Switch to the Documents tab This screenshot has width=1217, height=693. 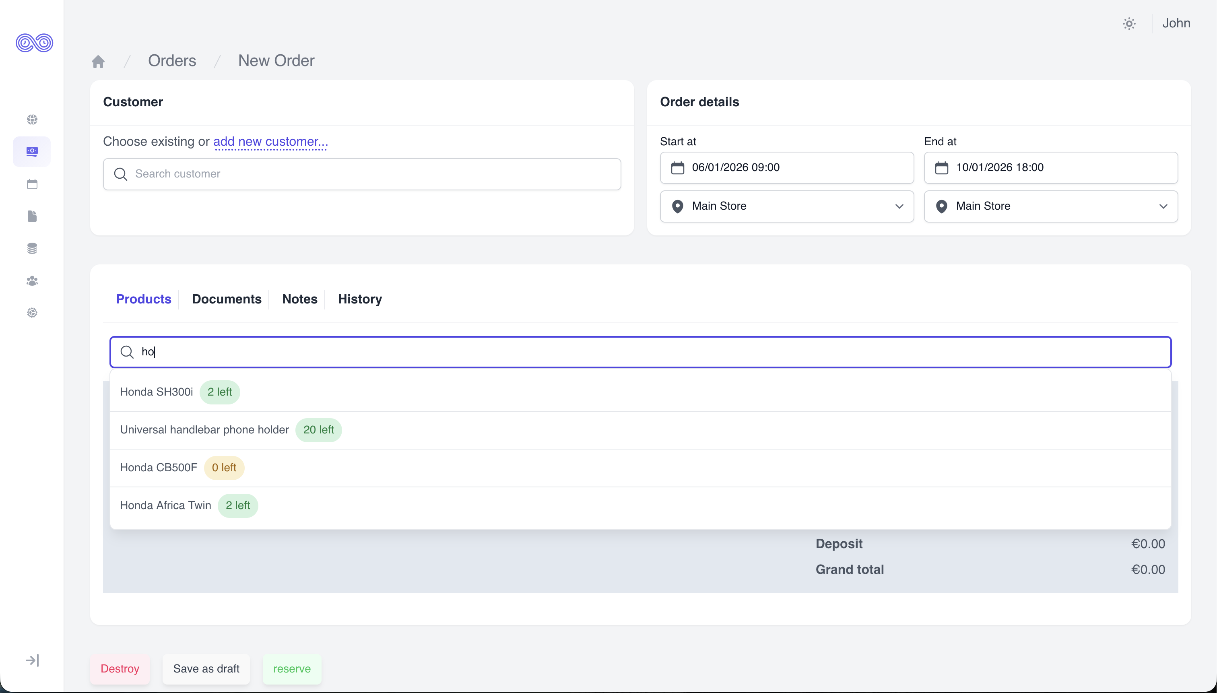click(227, 299)
